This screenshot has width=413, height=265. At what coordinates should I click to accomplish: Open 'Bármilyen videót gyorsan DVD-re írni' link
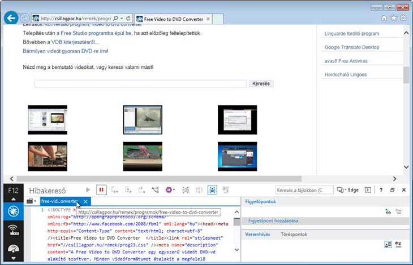(66, 51)
